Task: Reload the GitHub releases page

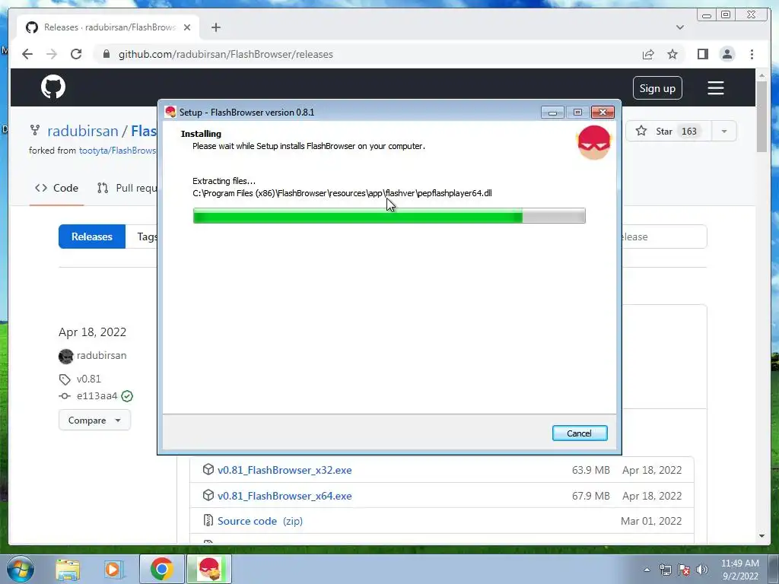Action: pos(76,54)
